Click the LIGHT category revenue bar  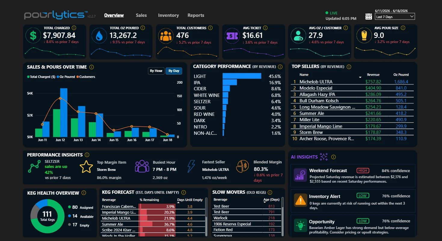[242, 76]
